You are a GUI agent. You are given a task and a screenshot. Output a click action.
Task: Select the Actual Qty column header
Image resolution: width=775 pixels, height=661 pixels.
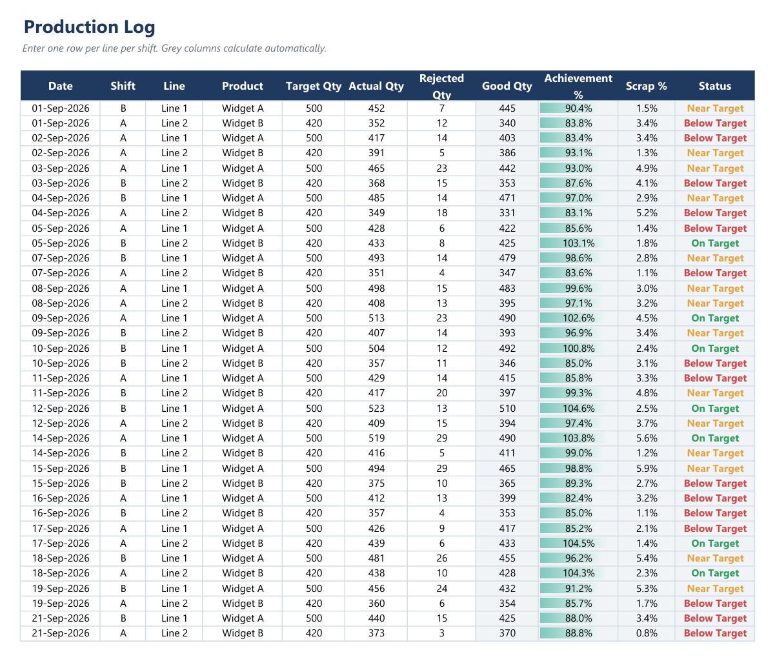376,86
